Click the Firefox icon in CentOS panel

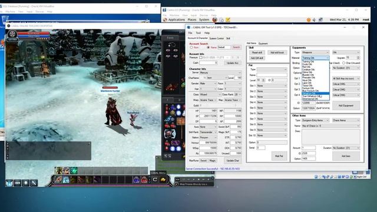click(214, 19)
